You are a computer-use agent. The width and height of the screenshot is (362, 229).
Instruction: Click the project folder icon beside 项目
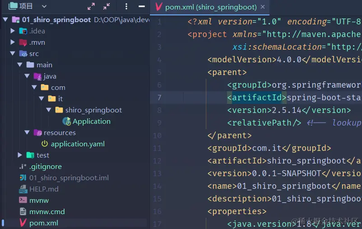(13, 6)
